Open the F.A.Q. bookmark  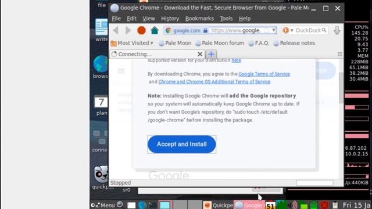259,43
